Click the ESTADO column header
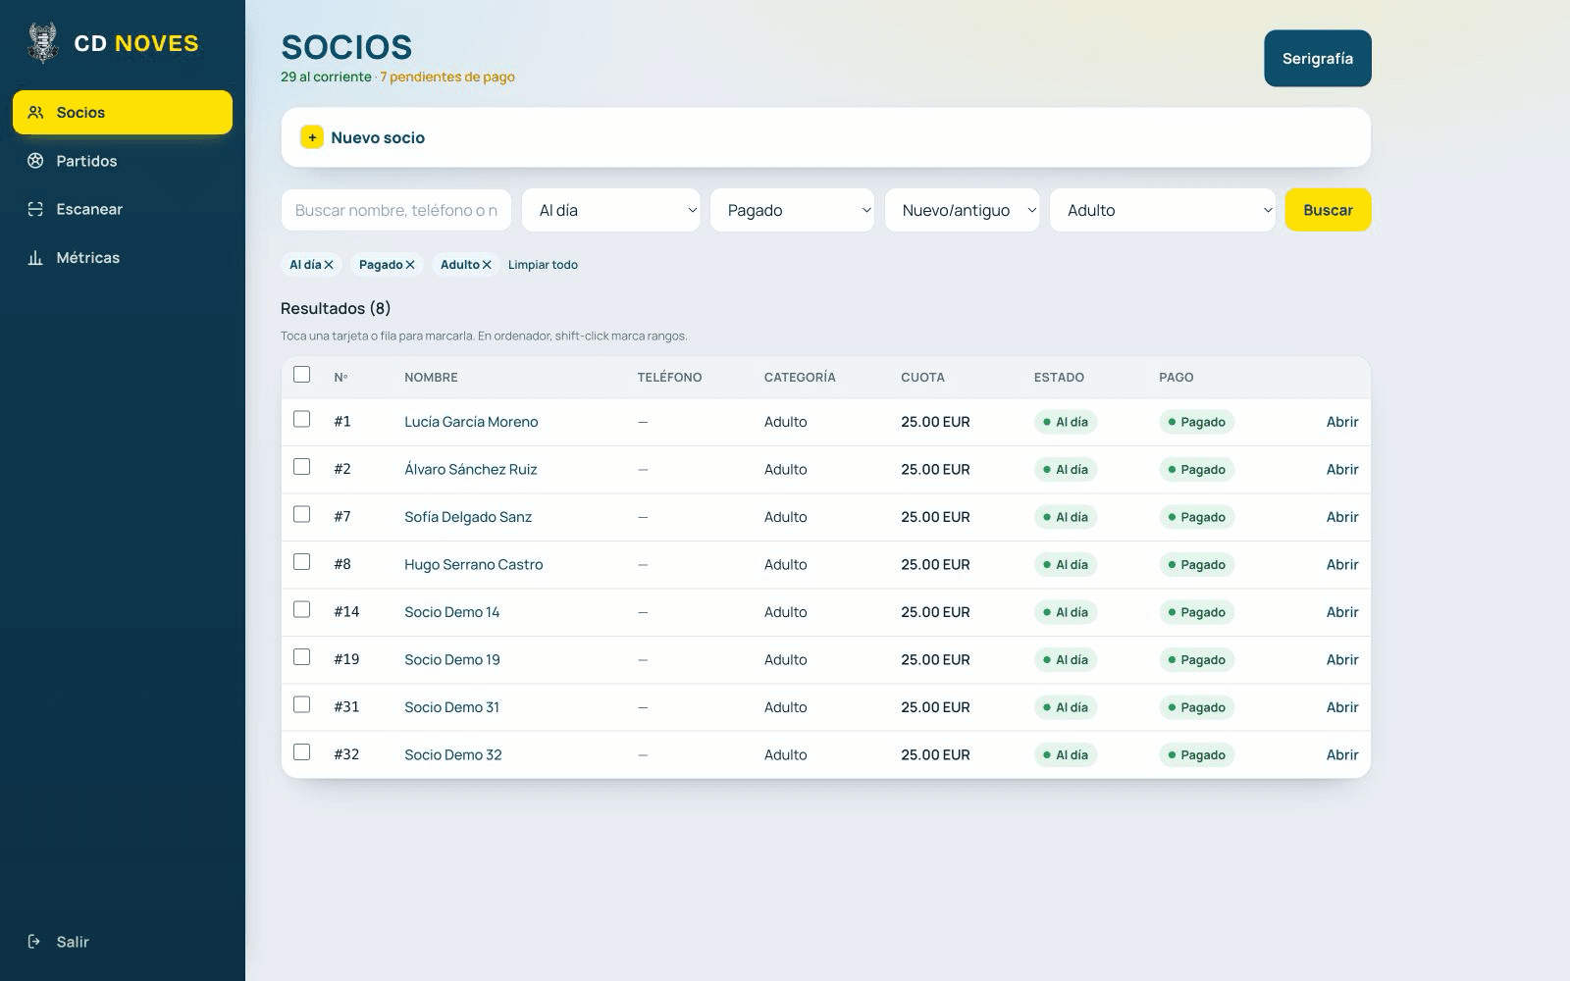 coord(1059,378)
